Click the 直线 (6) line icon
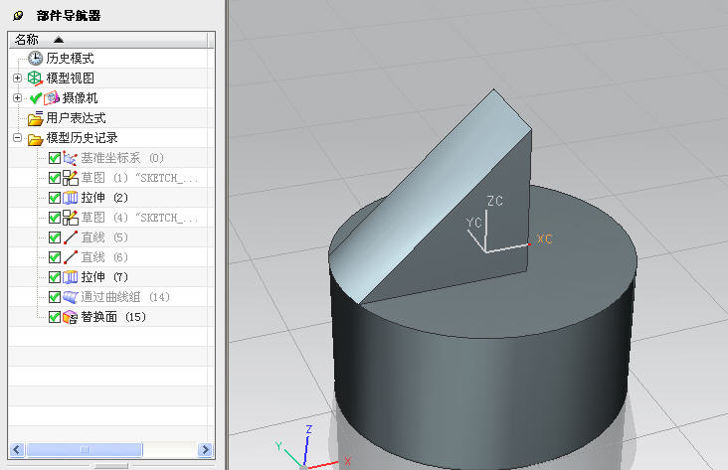This screenshot has height=470, width=728. coord(71,257)
